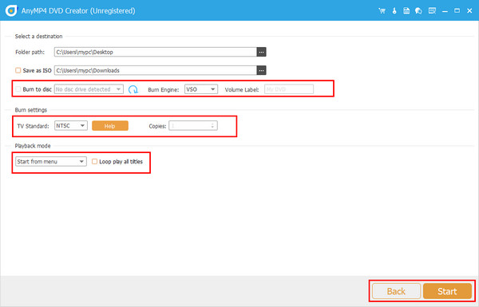The width and height of the screenshot is (479, 307).
Task: Browse ISO save location with ellipsis button
Action: [x=261, y=70]
